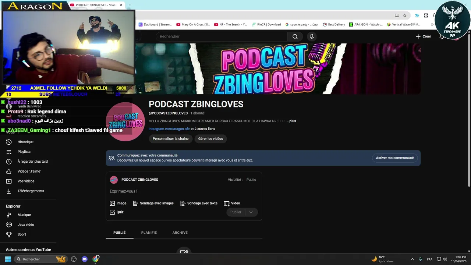
Task: Start voice search with microphone icon
Action: click(312, 36)
